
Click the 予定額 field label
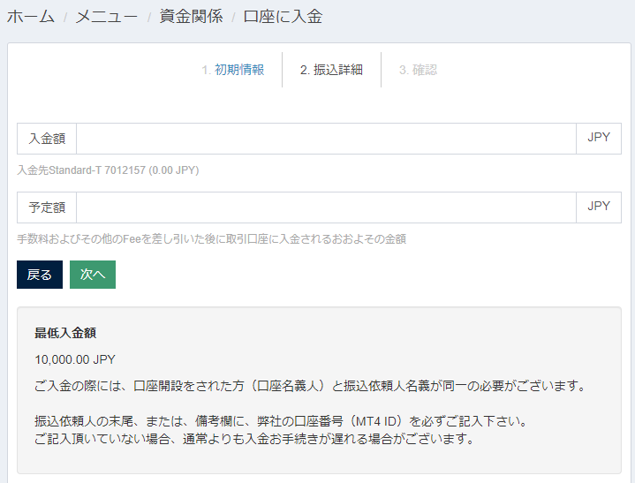(x=47, y=208)
